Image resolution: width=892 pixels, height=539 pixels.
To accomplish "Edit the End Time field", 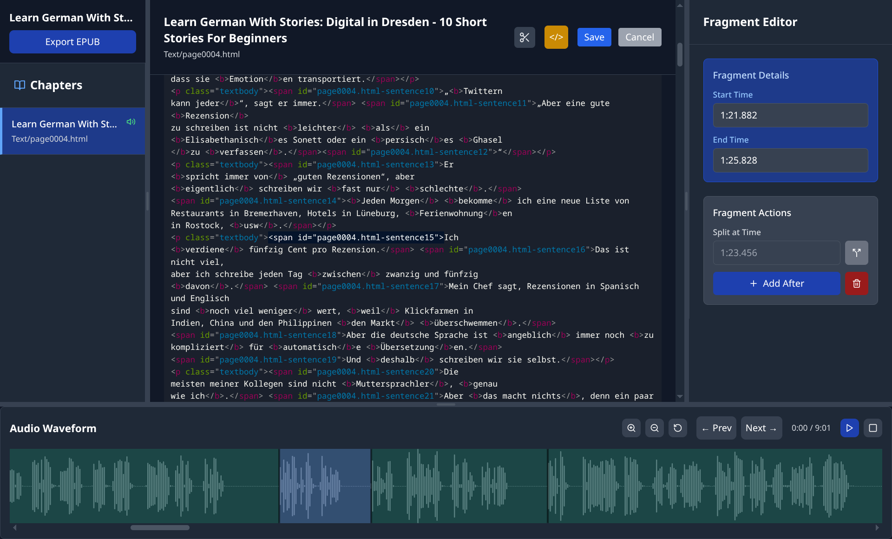I will (790, 160).
